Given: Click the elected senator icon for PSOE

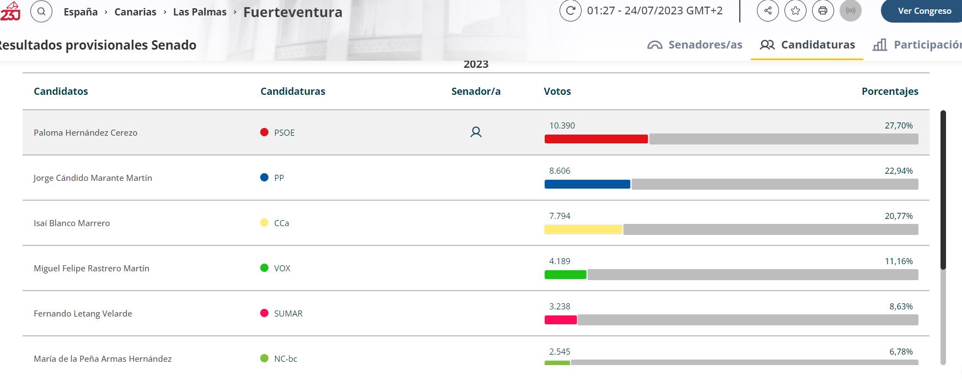Looking at the screenshot, I should point(476,132).
